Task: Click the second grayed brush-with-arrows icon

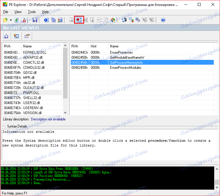Action: point(152,20)
